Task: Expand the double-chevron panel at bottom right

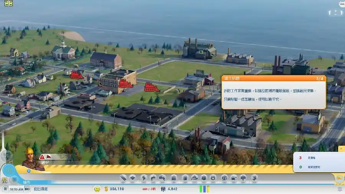Action: 340,189
